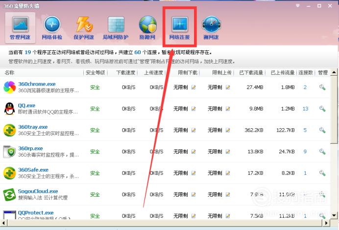The image size is (339, 230).
Task: Click 27.4MB downloaded traffic value for 360chrome.exe
Action: [x=255, y=87]
